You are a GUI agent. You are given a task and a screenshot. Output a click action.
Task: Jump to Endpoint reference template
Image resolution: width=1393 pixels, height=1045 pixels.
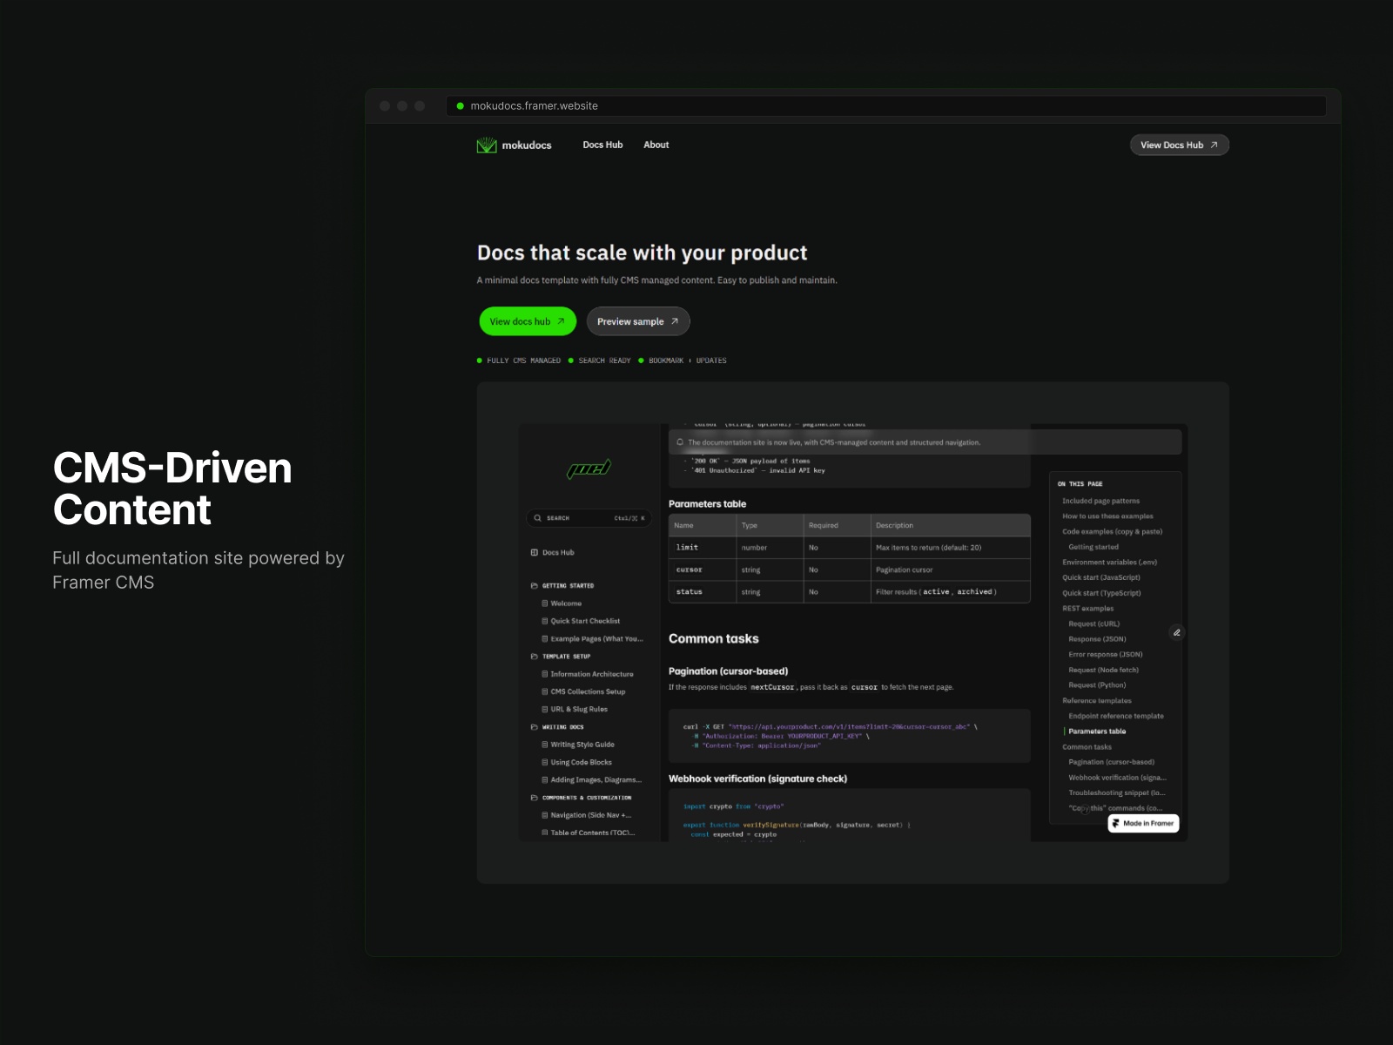pos(1116,716)
